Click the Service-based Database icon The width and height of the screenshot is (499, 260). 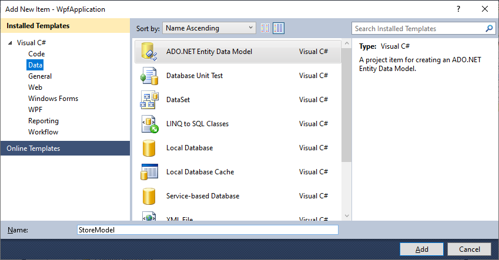tap(149, 196)
